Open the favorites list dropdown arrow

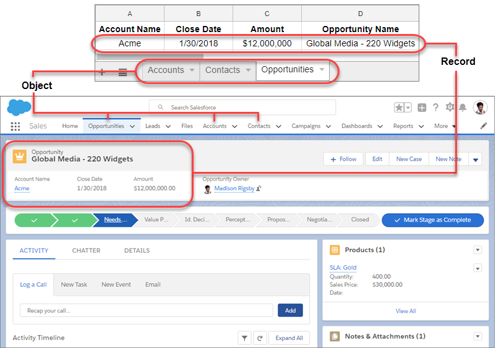408,108
